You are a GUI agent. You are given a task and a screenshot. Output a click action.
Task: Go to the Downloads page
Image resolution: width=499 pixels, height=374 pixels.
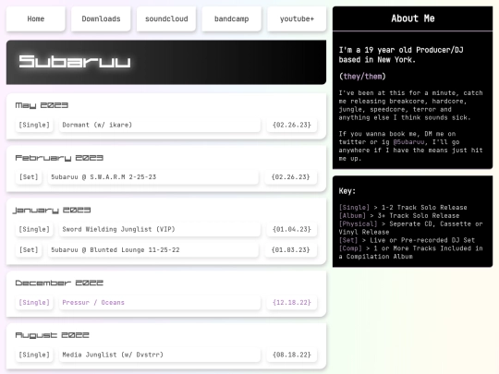101,18
